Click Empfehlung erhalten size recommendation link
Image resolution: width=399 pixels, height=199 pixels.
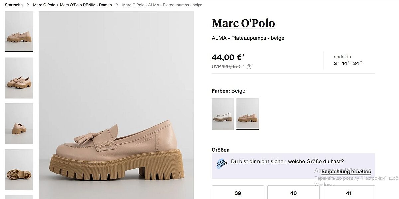[346, 172]
